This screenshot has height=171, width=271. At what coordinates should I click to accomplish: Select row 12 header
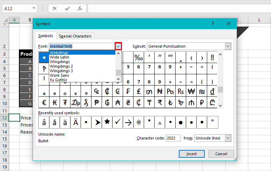(x=5, y=118)
